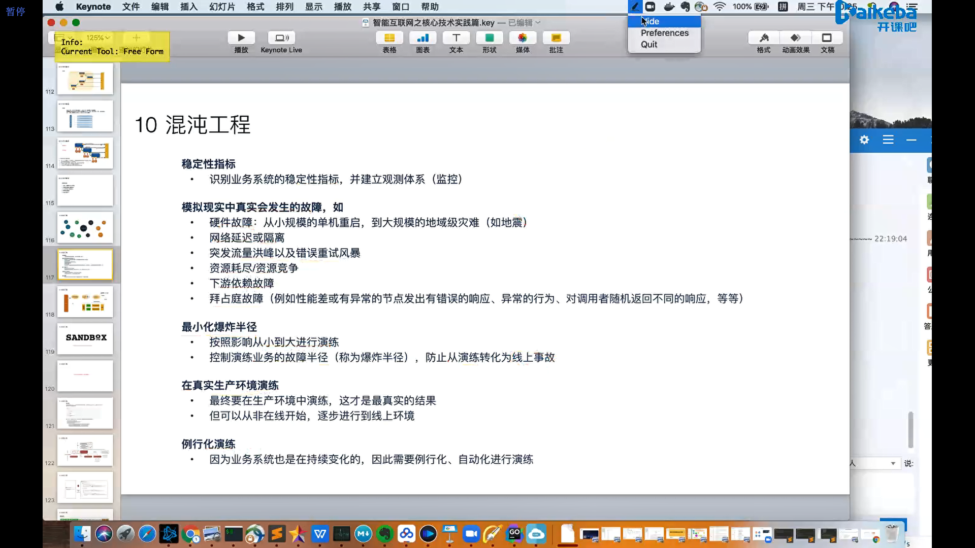Click the Play (播放) toolbar button
Viewport: 975px width, 548px height.
241,38
